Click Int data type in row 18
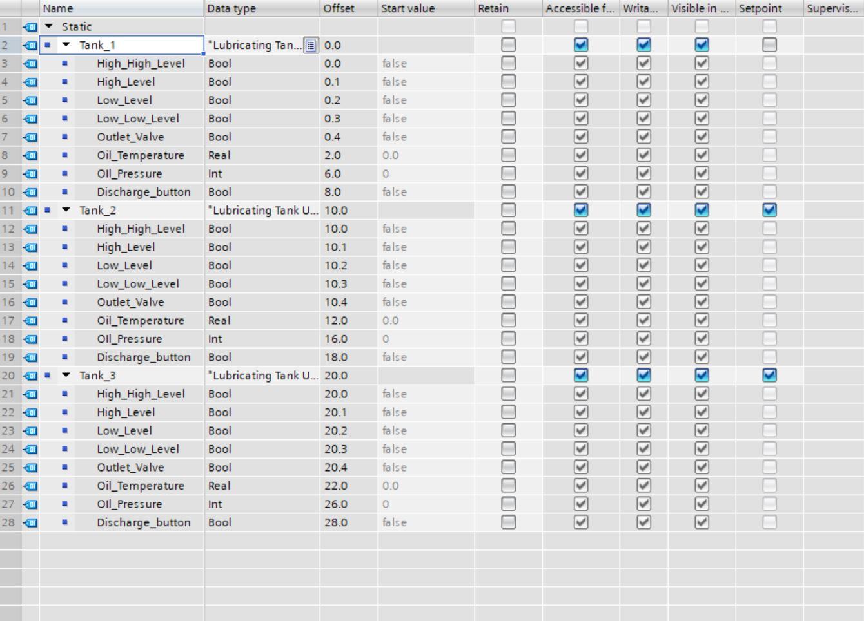 click(x=215, y=339)
